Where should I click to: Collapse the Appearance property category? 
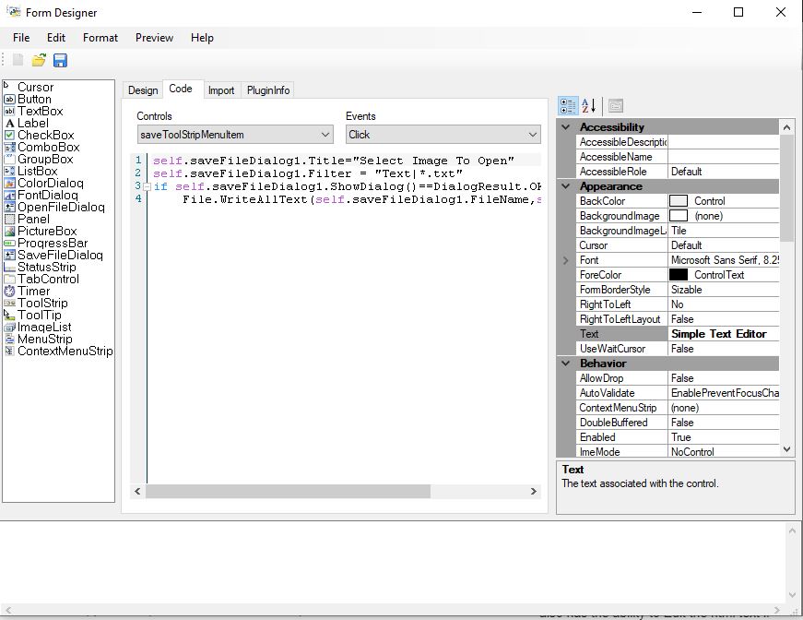click(x=566, y=186)
